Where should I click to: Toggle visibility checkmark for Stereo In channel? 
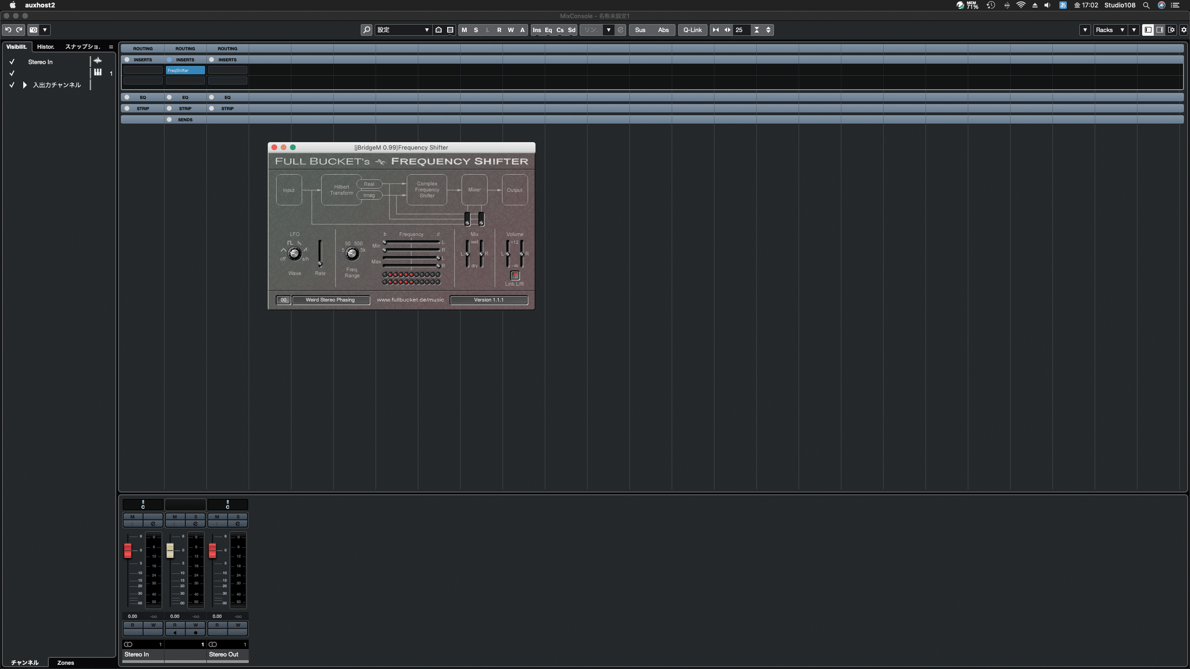coord(12,61)
